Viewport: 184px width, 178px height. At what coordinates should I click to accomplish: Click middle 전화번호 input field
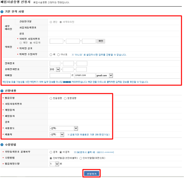(68, 63)
